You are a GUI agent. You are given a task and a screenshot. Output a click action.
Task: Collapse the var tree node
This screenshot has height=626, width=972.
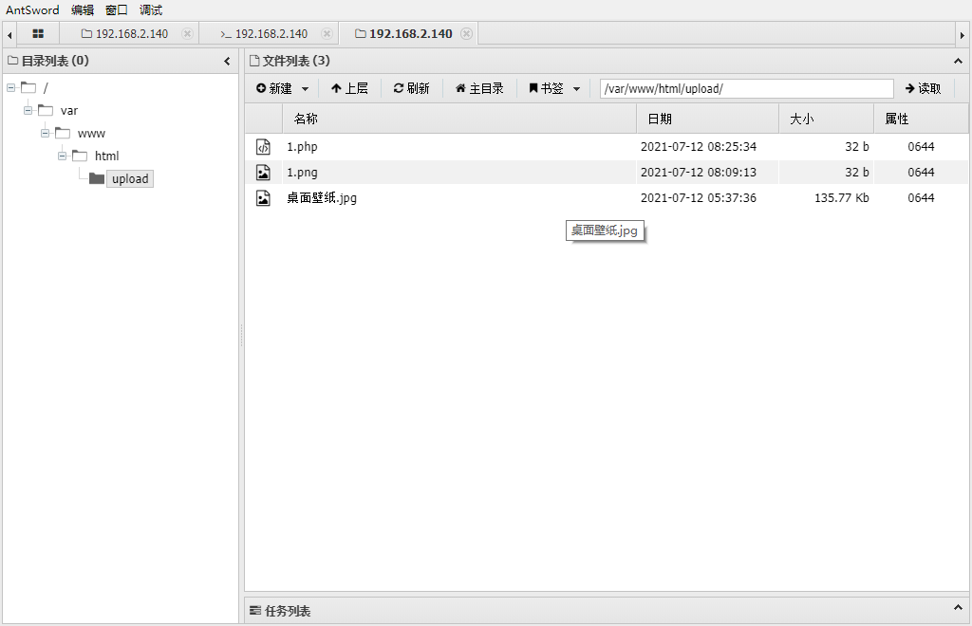(x=28, y=110)
